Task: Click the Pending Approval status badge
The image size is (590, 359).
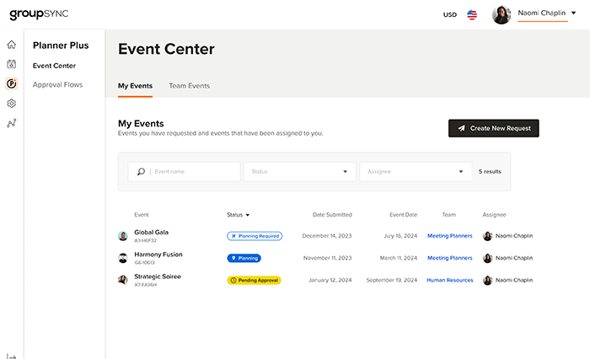Action: coord(254,281)
